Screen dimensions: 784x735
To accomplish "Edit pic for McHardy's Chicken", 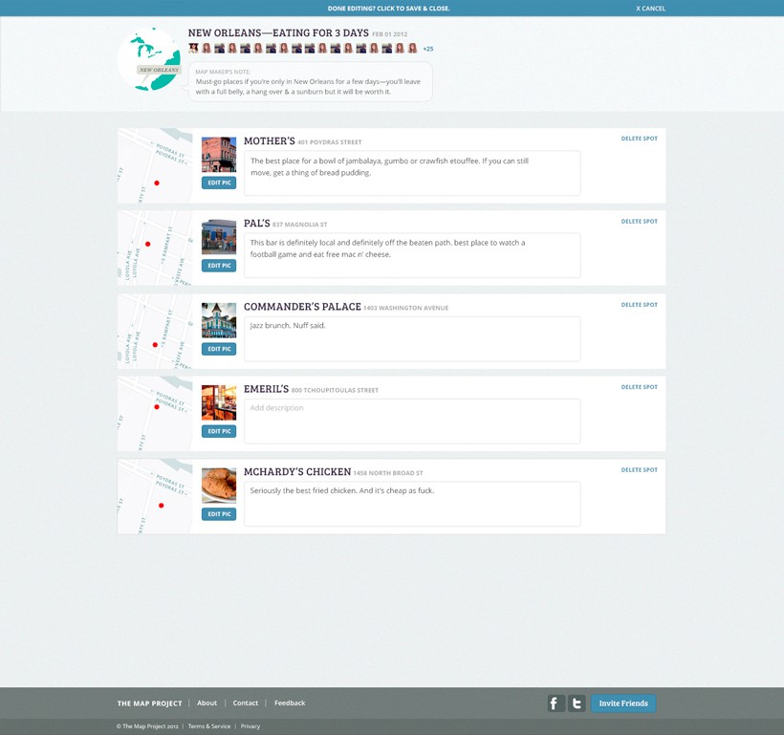I will 219,514.
